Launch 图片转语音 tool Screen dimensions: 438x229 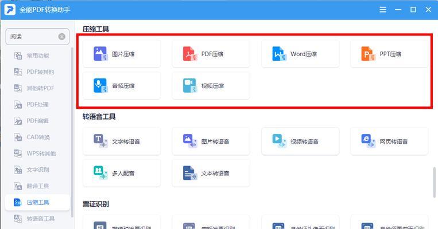tap(211, 141)
